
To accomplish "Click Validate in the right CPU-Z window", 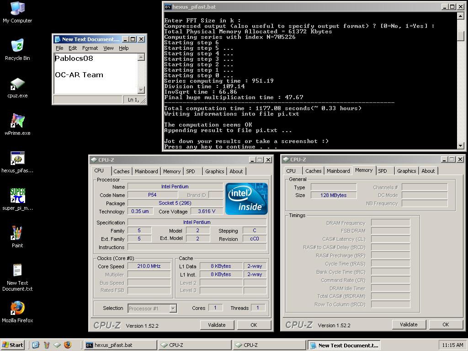I will point(409,325).
